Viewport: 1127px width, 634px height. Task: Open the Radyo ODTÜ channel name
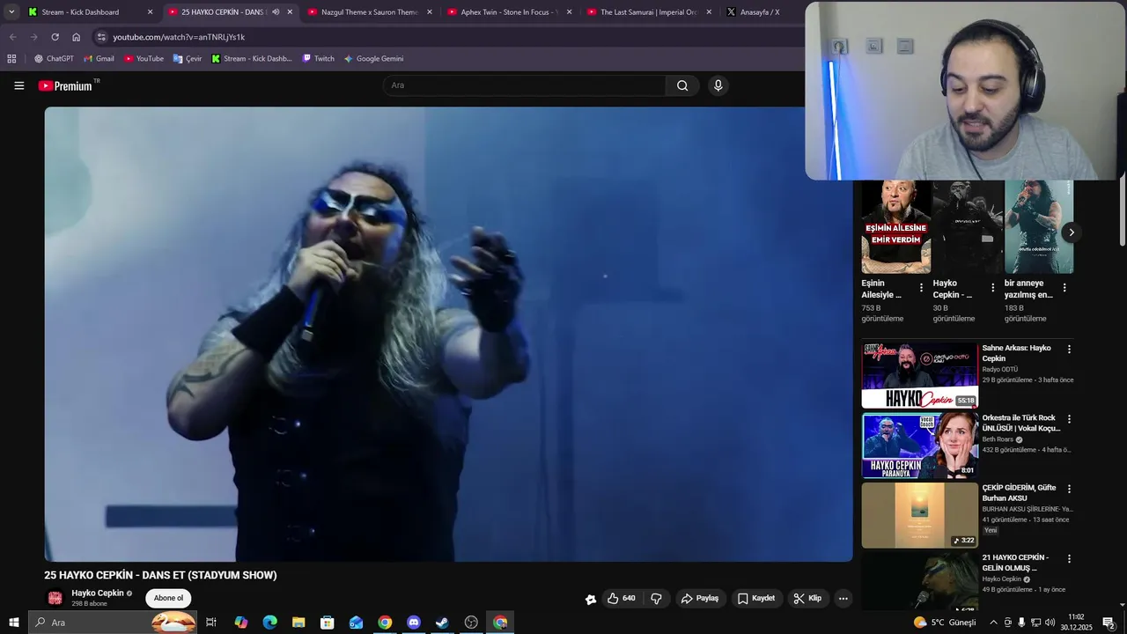click(999, 370)
